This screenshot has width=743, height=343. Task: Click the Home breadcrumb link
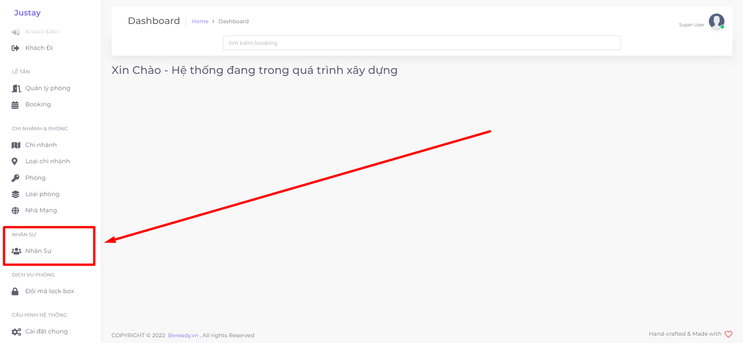tap(200, 21)
